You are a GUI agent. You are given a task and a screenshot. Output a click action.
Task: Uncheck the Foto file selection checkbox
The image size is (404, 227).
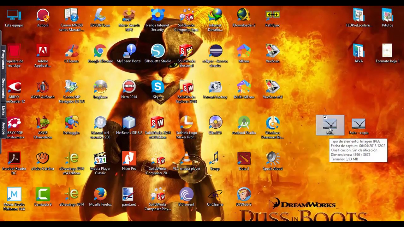325,118
